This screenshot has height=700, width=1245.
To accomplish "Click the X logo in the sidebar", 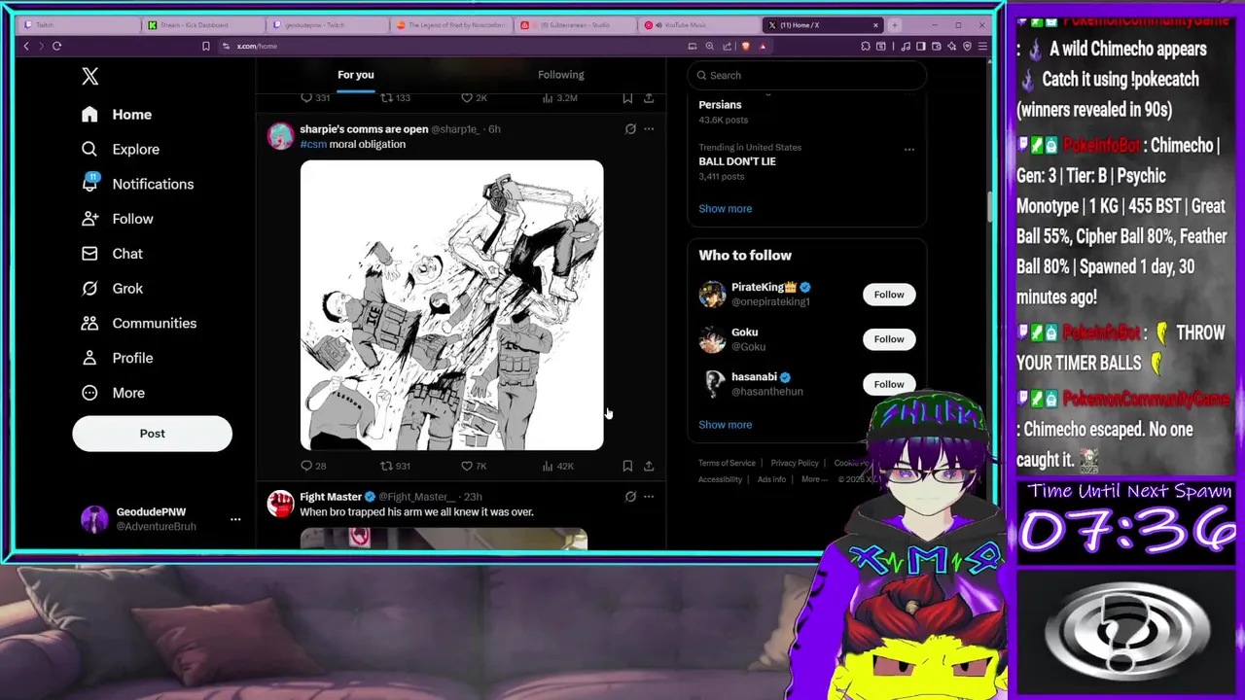I will pos(89,76).
